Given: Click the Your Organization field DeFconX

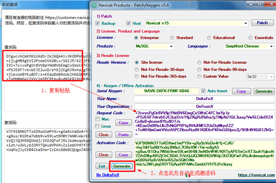Looking at the screenshot, I should click(205, 107).
